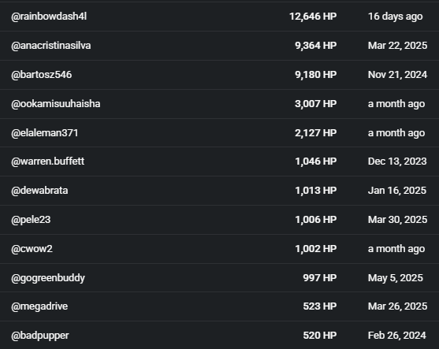Open the @dewabrata profile link
The width and height of the screenshot is (439, 349).
[x=39, y=191]
